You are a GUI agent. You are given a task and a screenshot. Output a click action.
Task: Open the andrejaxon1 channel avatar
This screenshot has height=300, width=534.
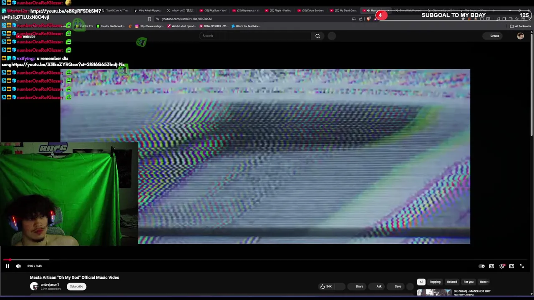coord(34,286)
